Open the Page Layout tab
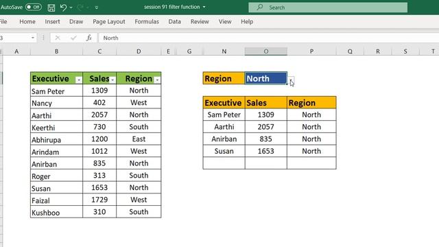The width and height of the screenshot is (439, 247). [109, 21]
